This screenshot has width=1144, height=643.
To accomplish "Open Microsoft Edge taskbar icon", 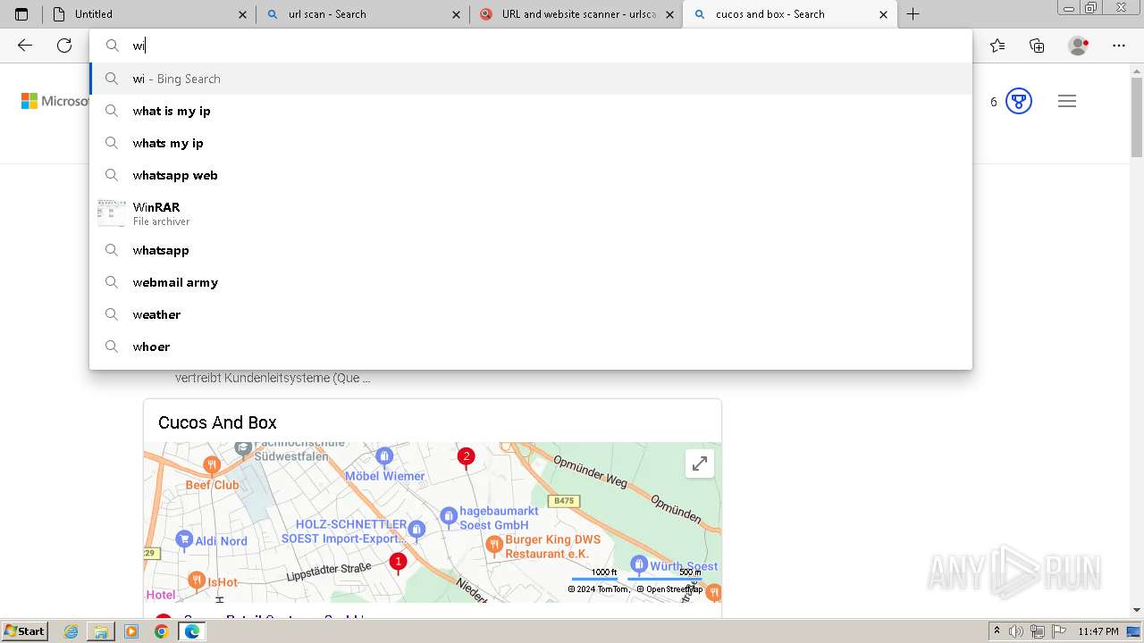I will (x=191, y=631).
